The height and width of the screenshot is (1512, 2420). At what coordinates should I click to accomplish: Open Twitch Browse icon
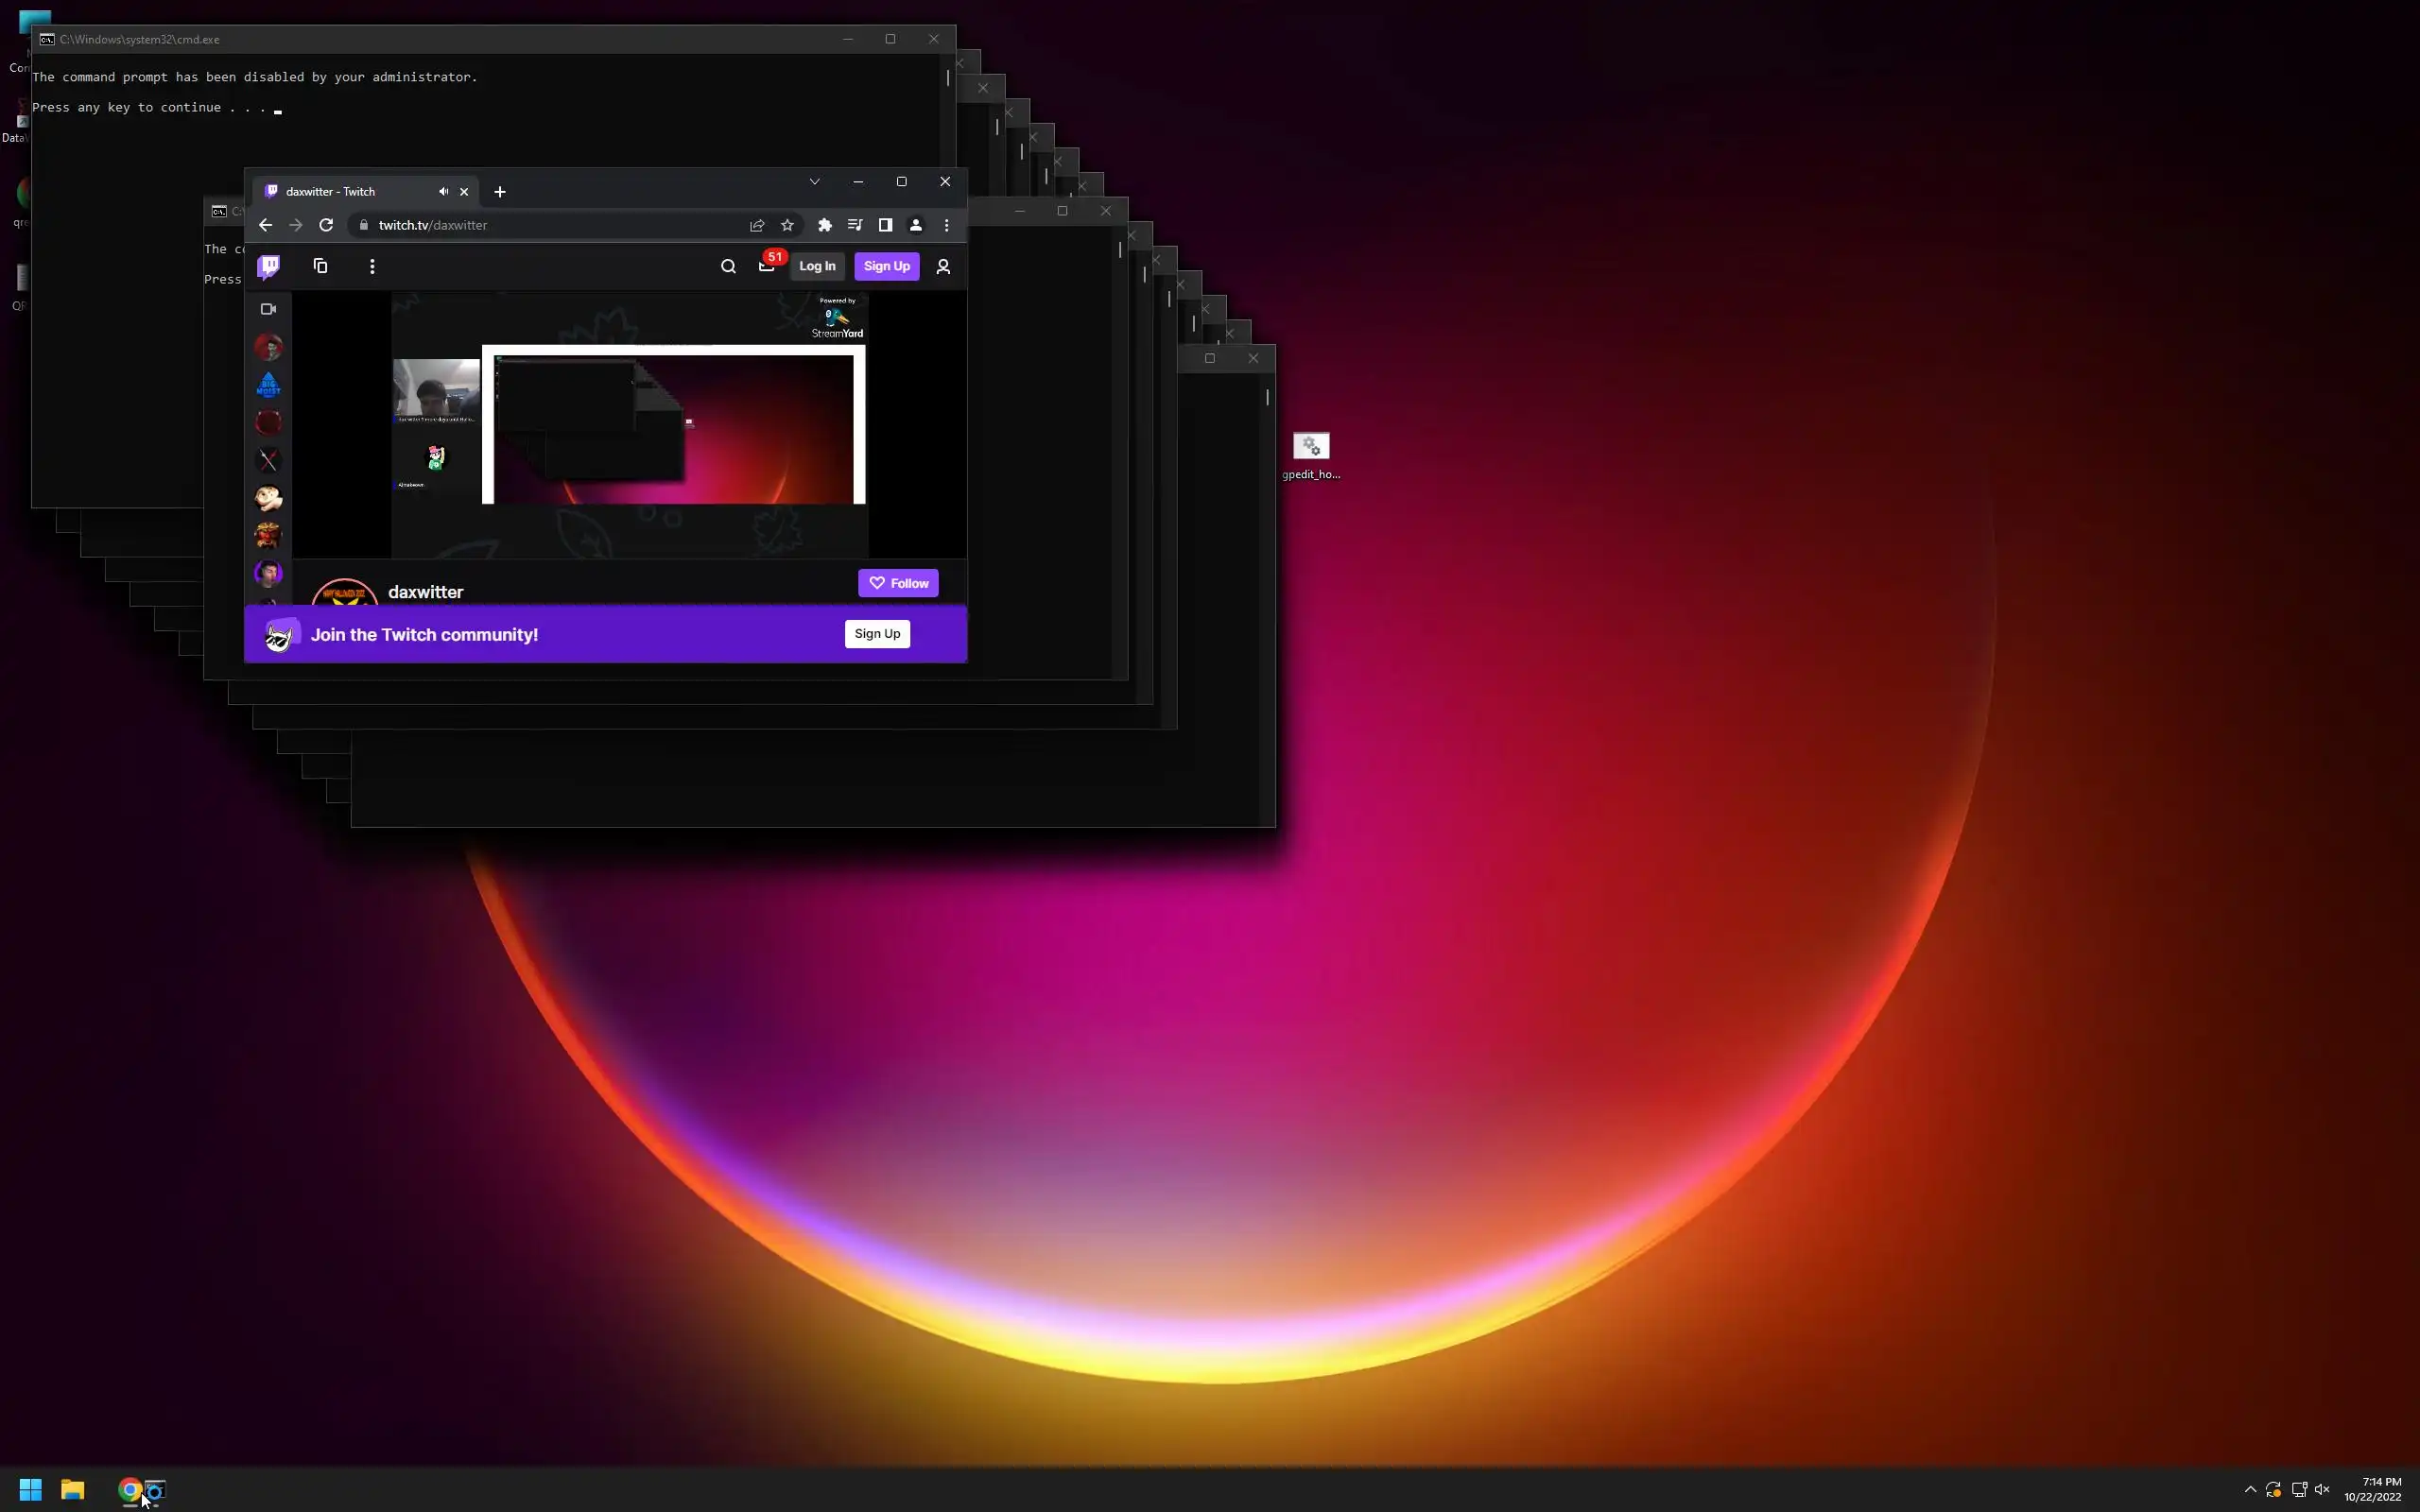pos(320,266)
